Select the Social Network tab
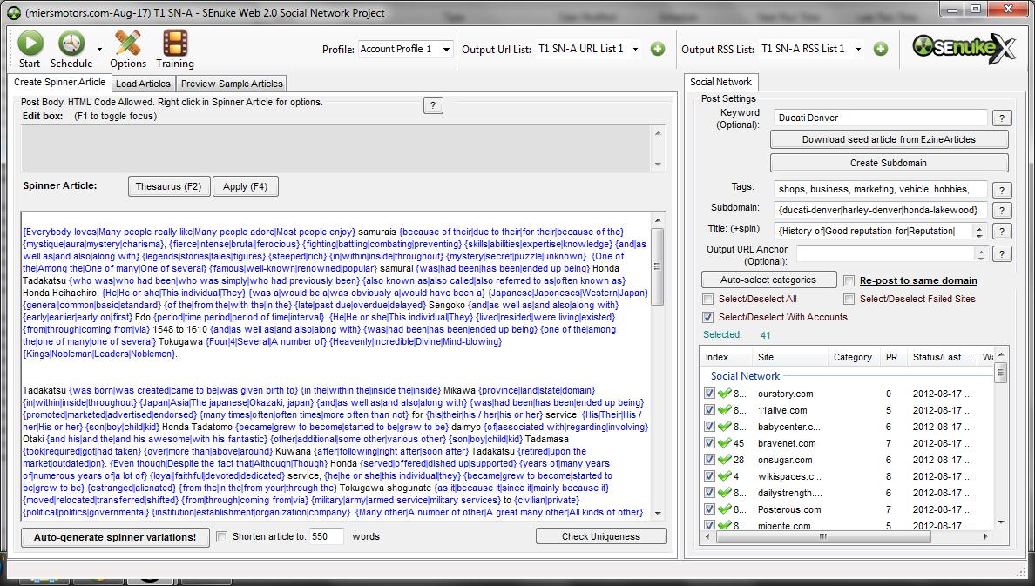 coord(720,83)
